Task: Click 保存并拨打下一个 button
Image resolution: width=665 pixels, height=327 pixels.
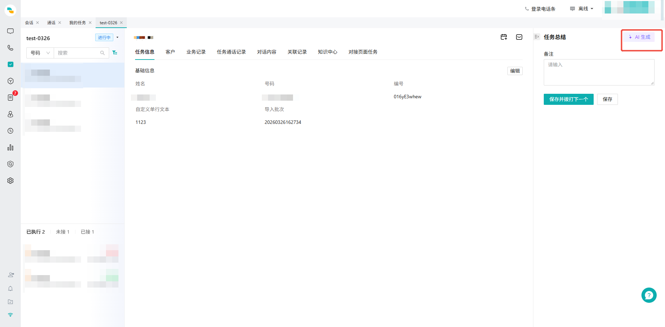Action: 569,99
